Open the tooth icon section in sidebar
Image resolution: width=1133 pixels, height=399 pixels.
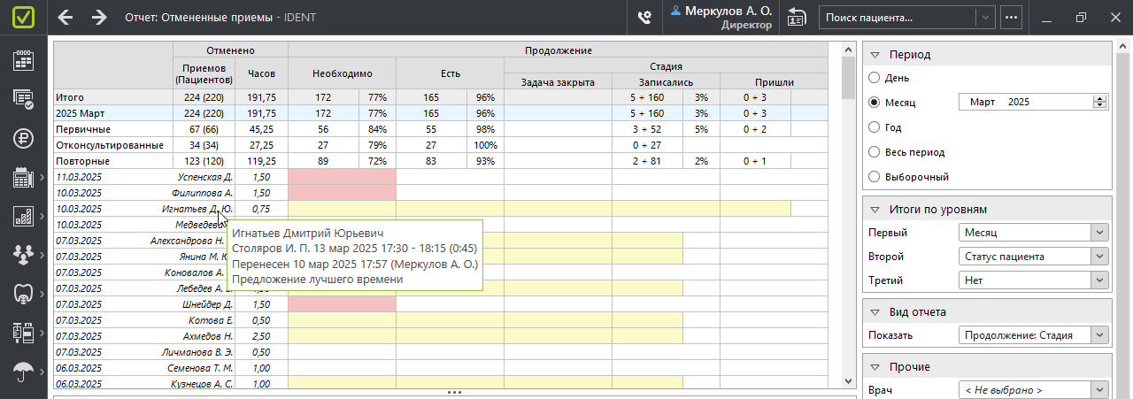[24, 294]
